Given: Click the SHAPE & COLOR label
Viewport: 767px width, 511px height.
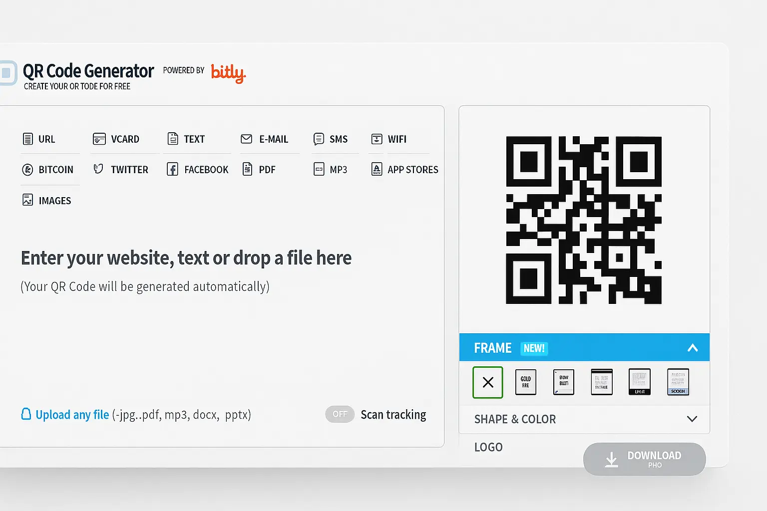Looking at the screenshot, I should [515, 419].
